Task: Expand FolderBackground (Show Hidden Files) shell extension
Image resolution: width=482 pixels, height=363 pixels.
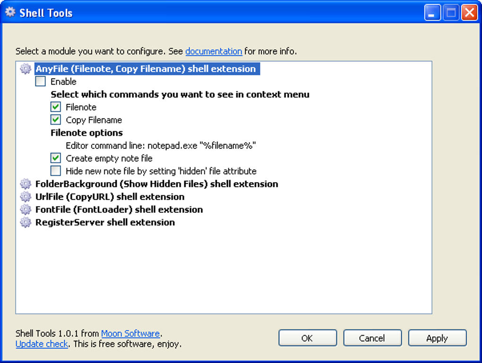Action: 156,184
